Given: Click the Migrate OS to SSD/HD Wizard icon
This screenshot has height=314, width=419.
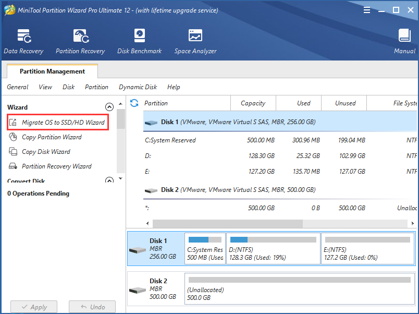Looking at the screenshot, I should tap(13, 123).
